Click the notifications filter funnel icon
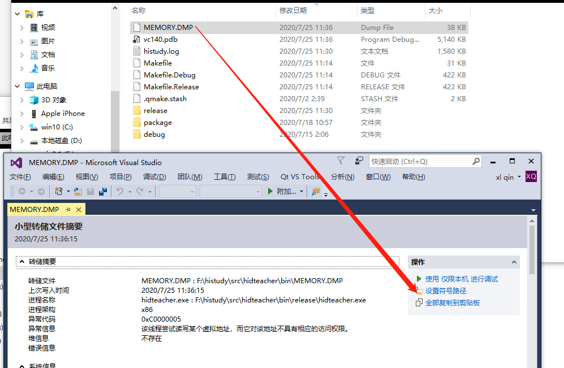 point(341,161)
